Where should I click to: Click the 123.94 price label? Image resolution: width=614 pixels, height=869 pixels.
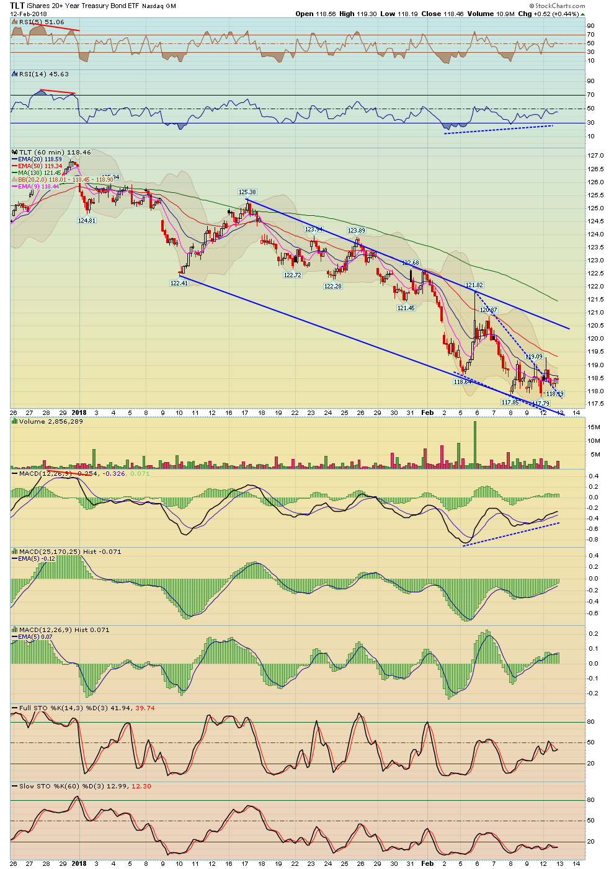pyautogui.click(x=314, y=230)
